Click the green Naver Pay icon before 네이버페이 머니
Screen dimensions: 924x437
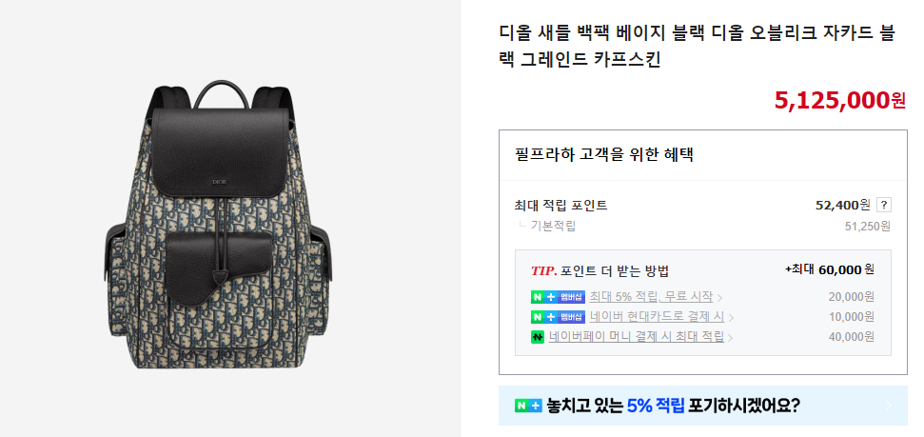tap(538, 337)
